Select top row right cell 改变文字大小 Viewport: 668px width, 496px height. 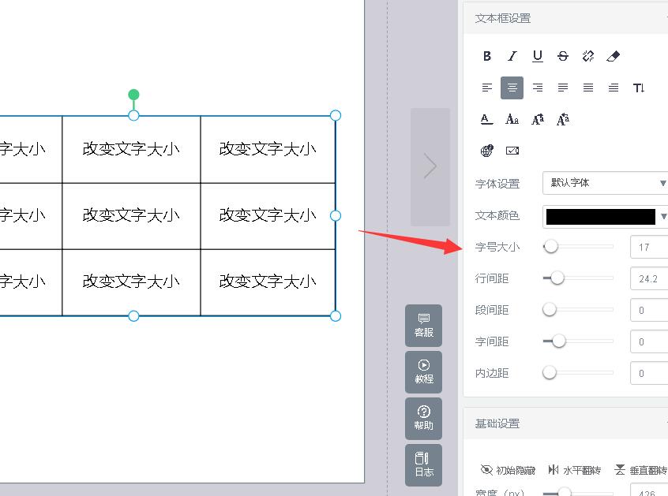coord(268,149)
